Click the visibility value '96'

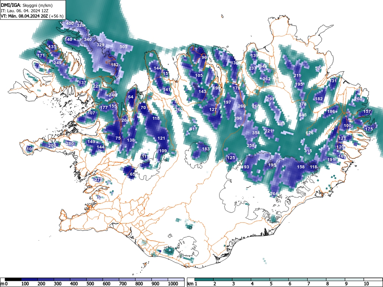(x=204, y=58)
